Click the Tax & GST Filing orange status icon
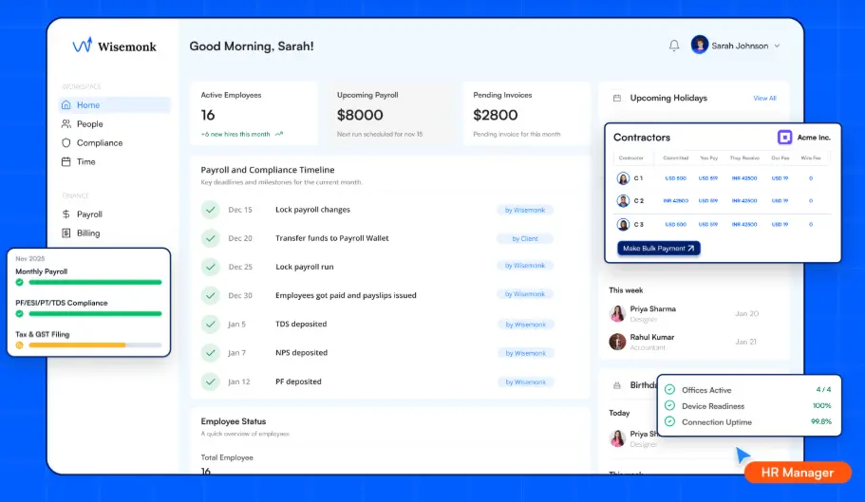The width and height of the screenshot is (865, 502). tap(19, 345)
